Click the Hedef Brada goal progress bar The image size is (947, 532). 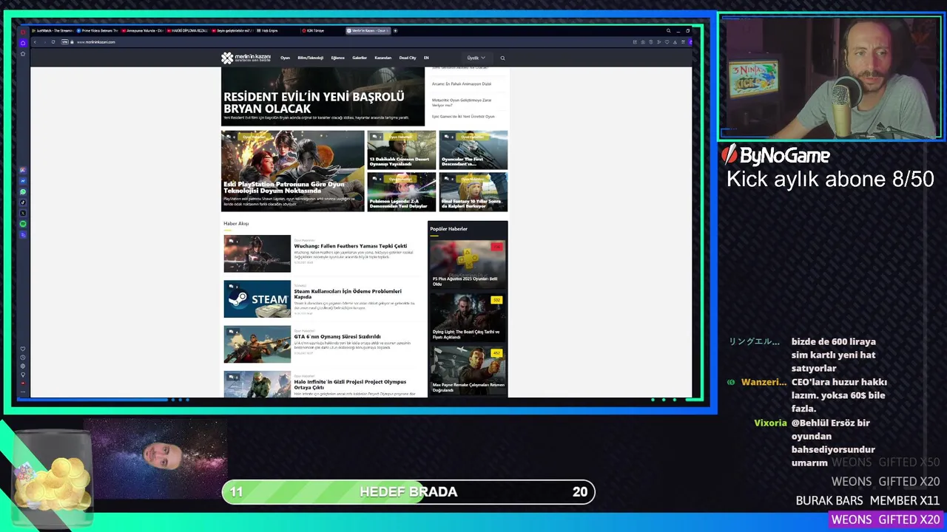click(408, 492)
